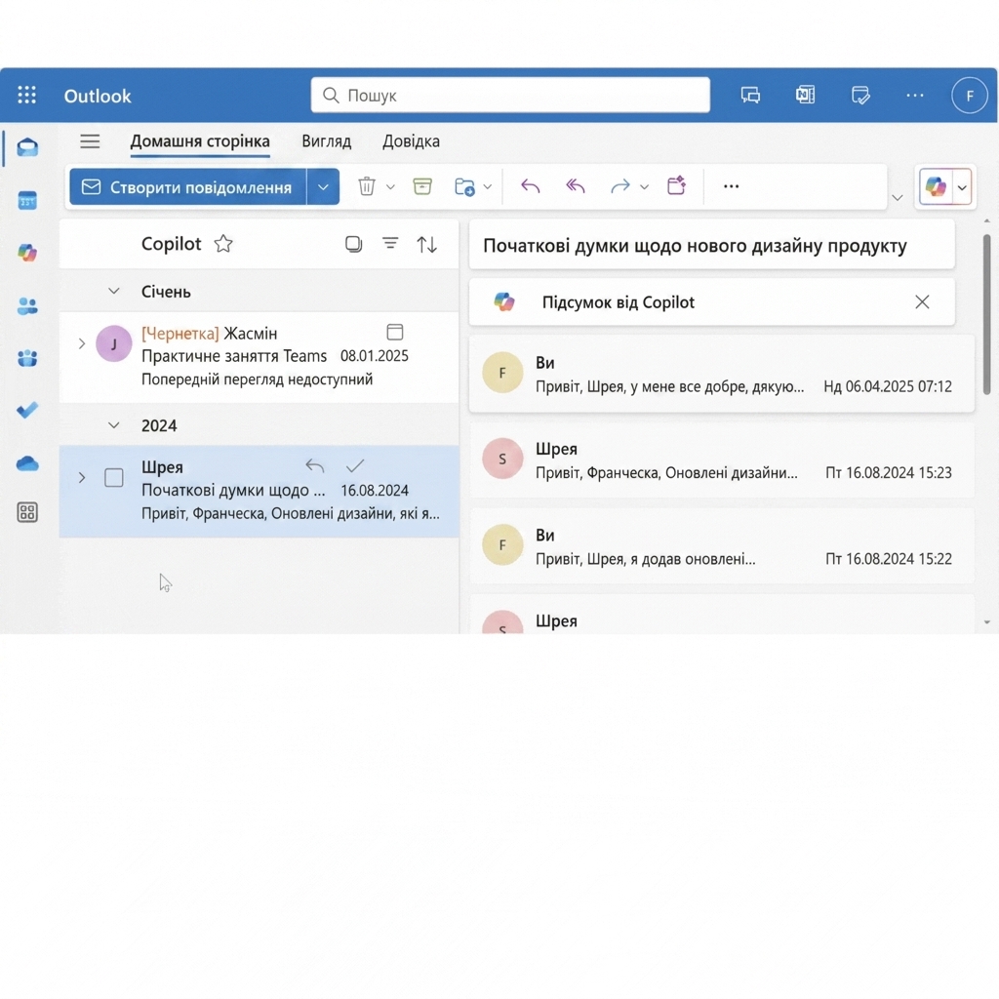999x999 pixels.
Task: Open To Do checkmark app
Action: [27, 411]
